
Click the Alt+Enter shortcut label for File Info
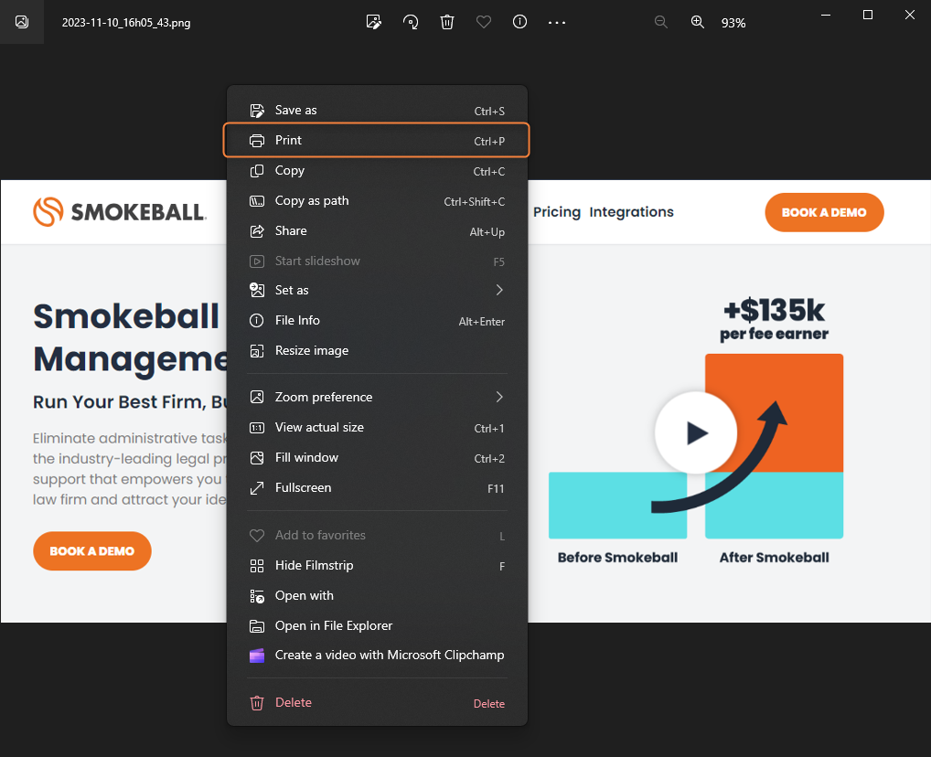(x=482, y=322)
